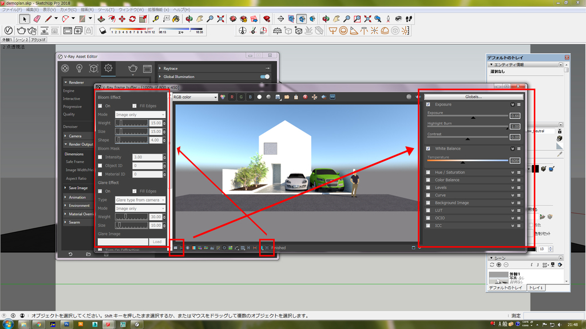This screenshot has width=586, height=329.
Task: Switch to scene tab 外観1
Action: pyautogui.click(x=7, y=39)
